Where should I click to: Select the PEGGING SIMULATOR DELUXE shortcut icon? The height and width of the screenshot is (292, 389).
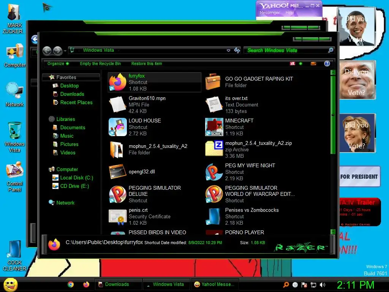118,194
